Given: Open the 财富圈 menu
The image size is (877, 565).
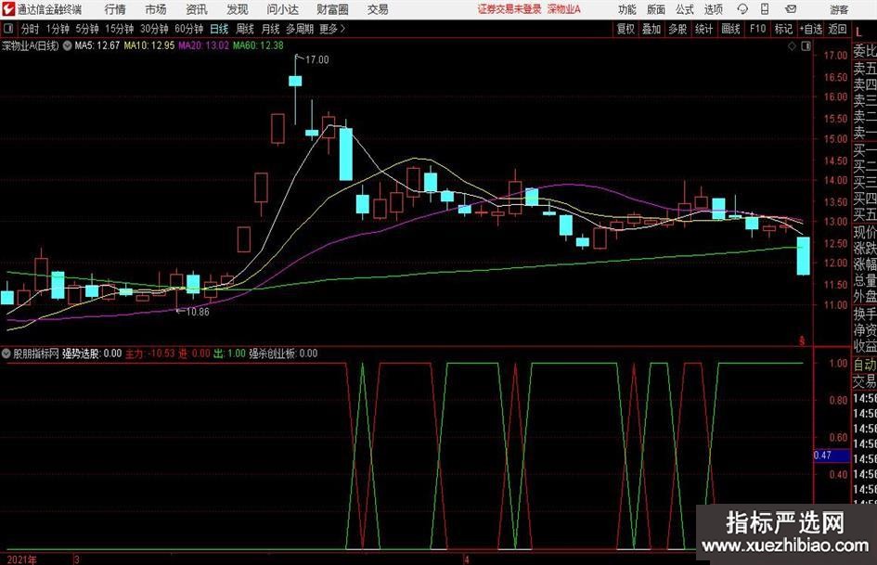Looking at the screenshot, I should click(x=332, y=9).
